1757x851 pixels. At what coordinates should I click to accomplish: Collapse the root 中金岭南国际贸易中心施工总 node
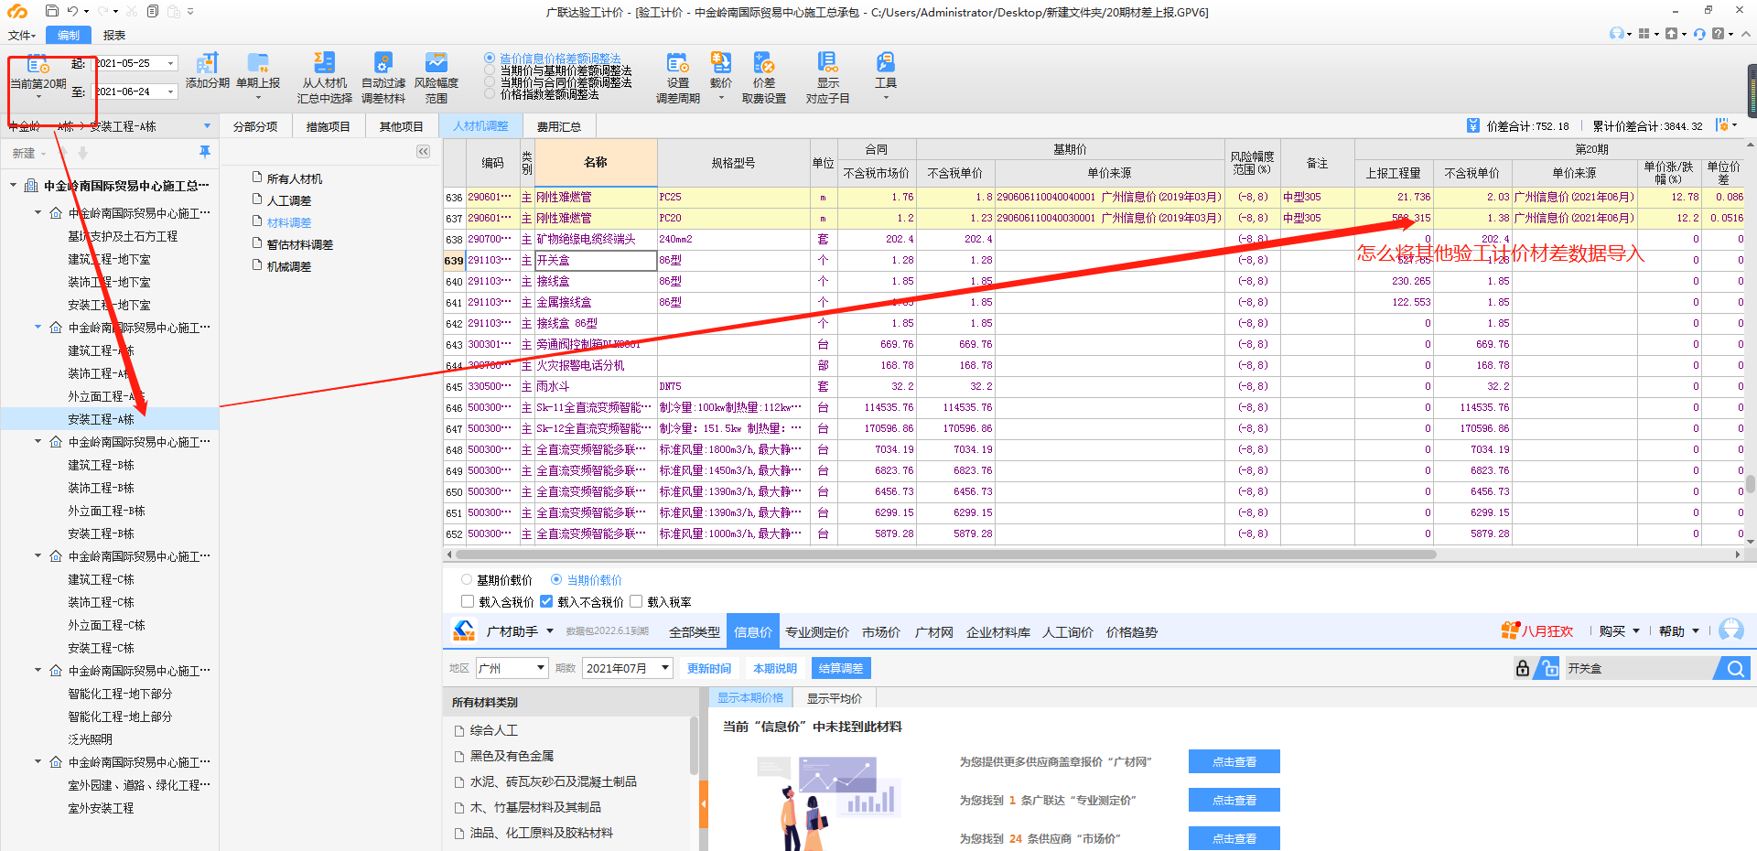[14, 186]
